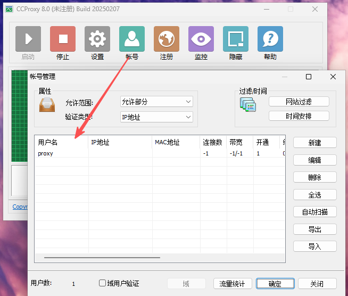Image resolution: width=348 pixels, height=296 pixels.
Task: Click the 带宽 column header
Action: (x=240, y=142)
